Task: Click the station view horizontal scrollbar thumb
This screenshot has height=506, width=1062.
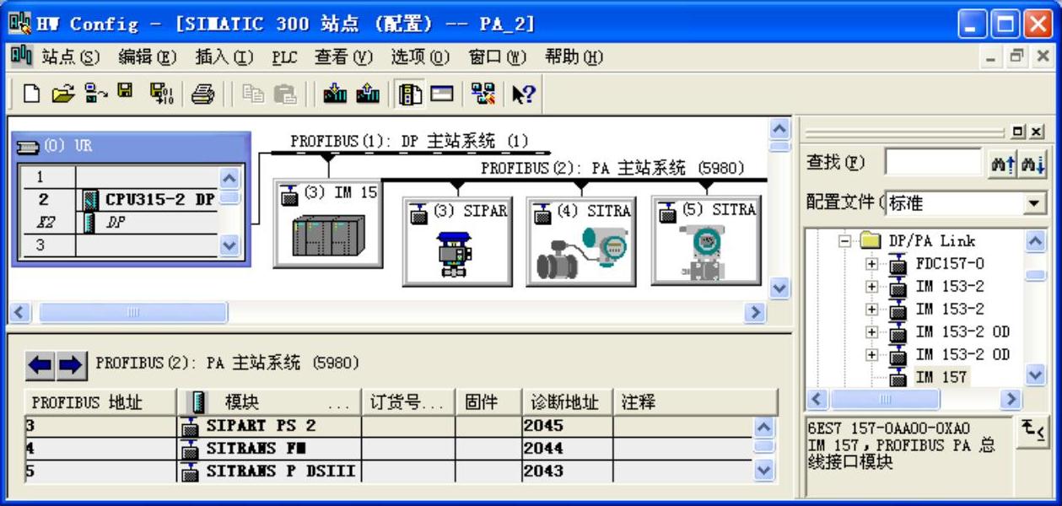Action: click(x=133, y=313)
